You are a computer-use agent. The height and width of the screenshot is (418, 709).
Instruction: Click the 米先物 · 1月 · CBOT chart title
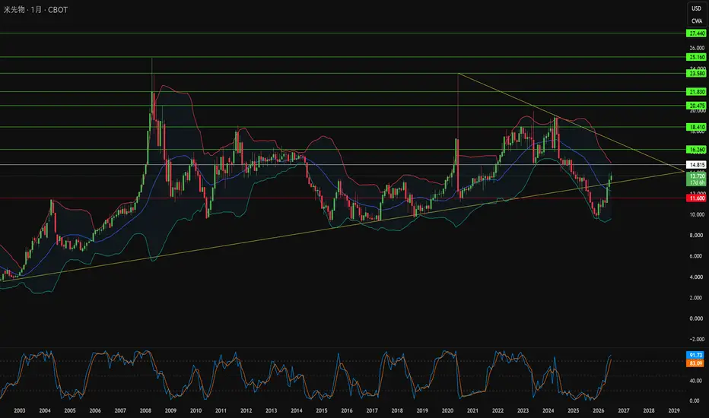(x=36, y=9)
